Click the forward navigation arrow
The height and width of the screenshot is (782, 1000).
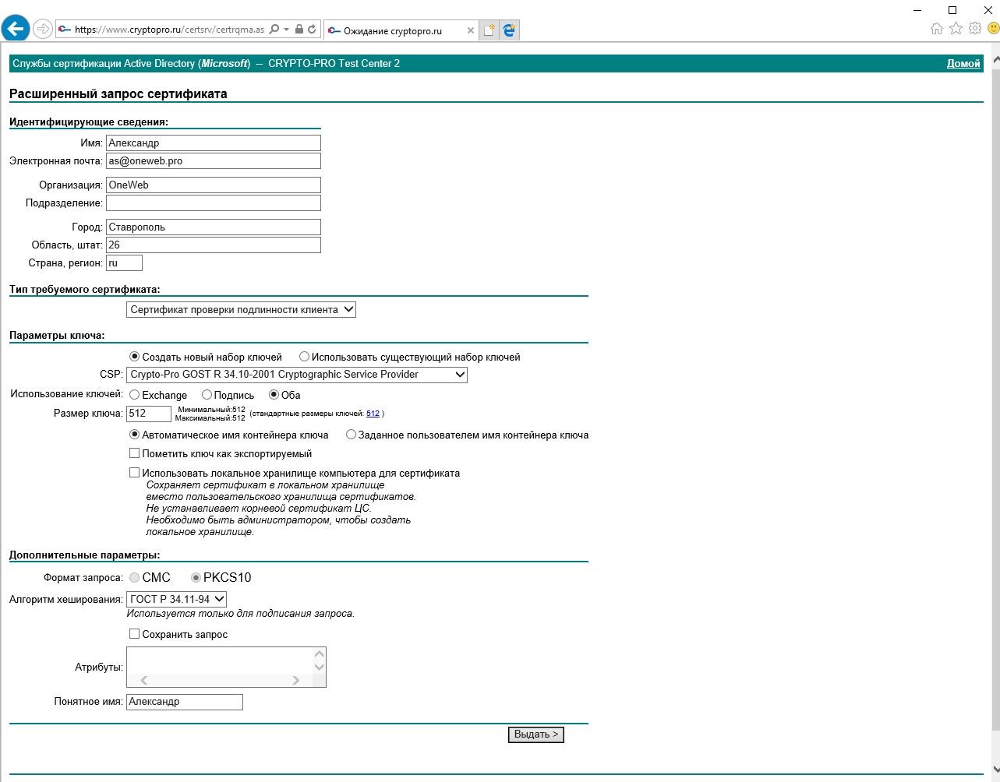(x=43, y=30)
